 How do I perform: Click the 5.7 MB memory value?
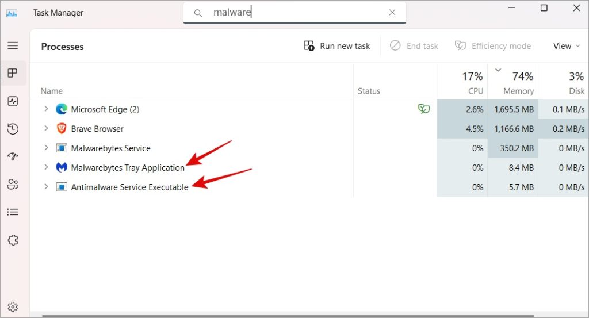pyautogui.click(x=521, y=187)
